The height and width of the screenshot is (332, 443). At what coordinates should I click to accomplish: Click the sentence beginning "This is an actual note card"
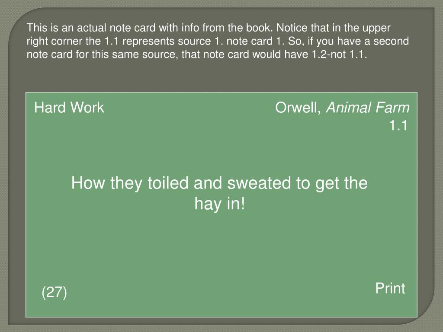pos(150,28)
